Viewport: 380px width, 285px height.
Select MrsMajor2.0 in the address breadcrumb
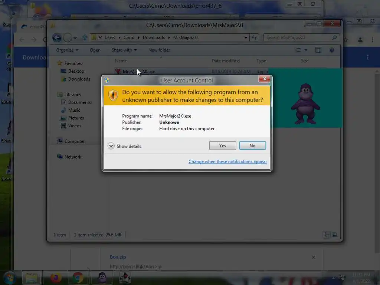(186, 37)
